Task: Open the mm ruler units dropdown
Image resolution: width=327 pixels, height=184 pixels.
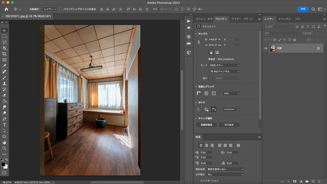Action: point(231,93)
